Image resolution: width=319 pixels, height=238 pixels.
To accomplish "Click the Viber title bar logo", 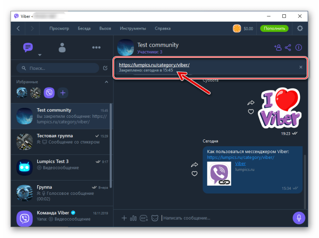I will click(16, 16).
